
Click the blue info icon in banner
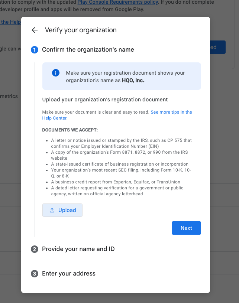[56, 73]
